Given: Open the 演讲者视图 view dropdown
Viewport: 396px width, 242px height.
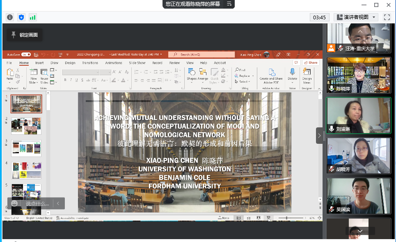Looking at the screenshot, I should 356,17.
